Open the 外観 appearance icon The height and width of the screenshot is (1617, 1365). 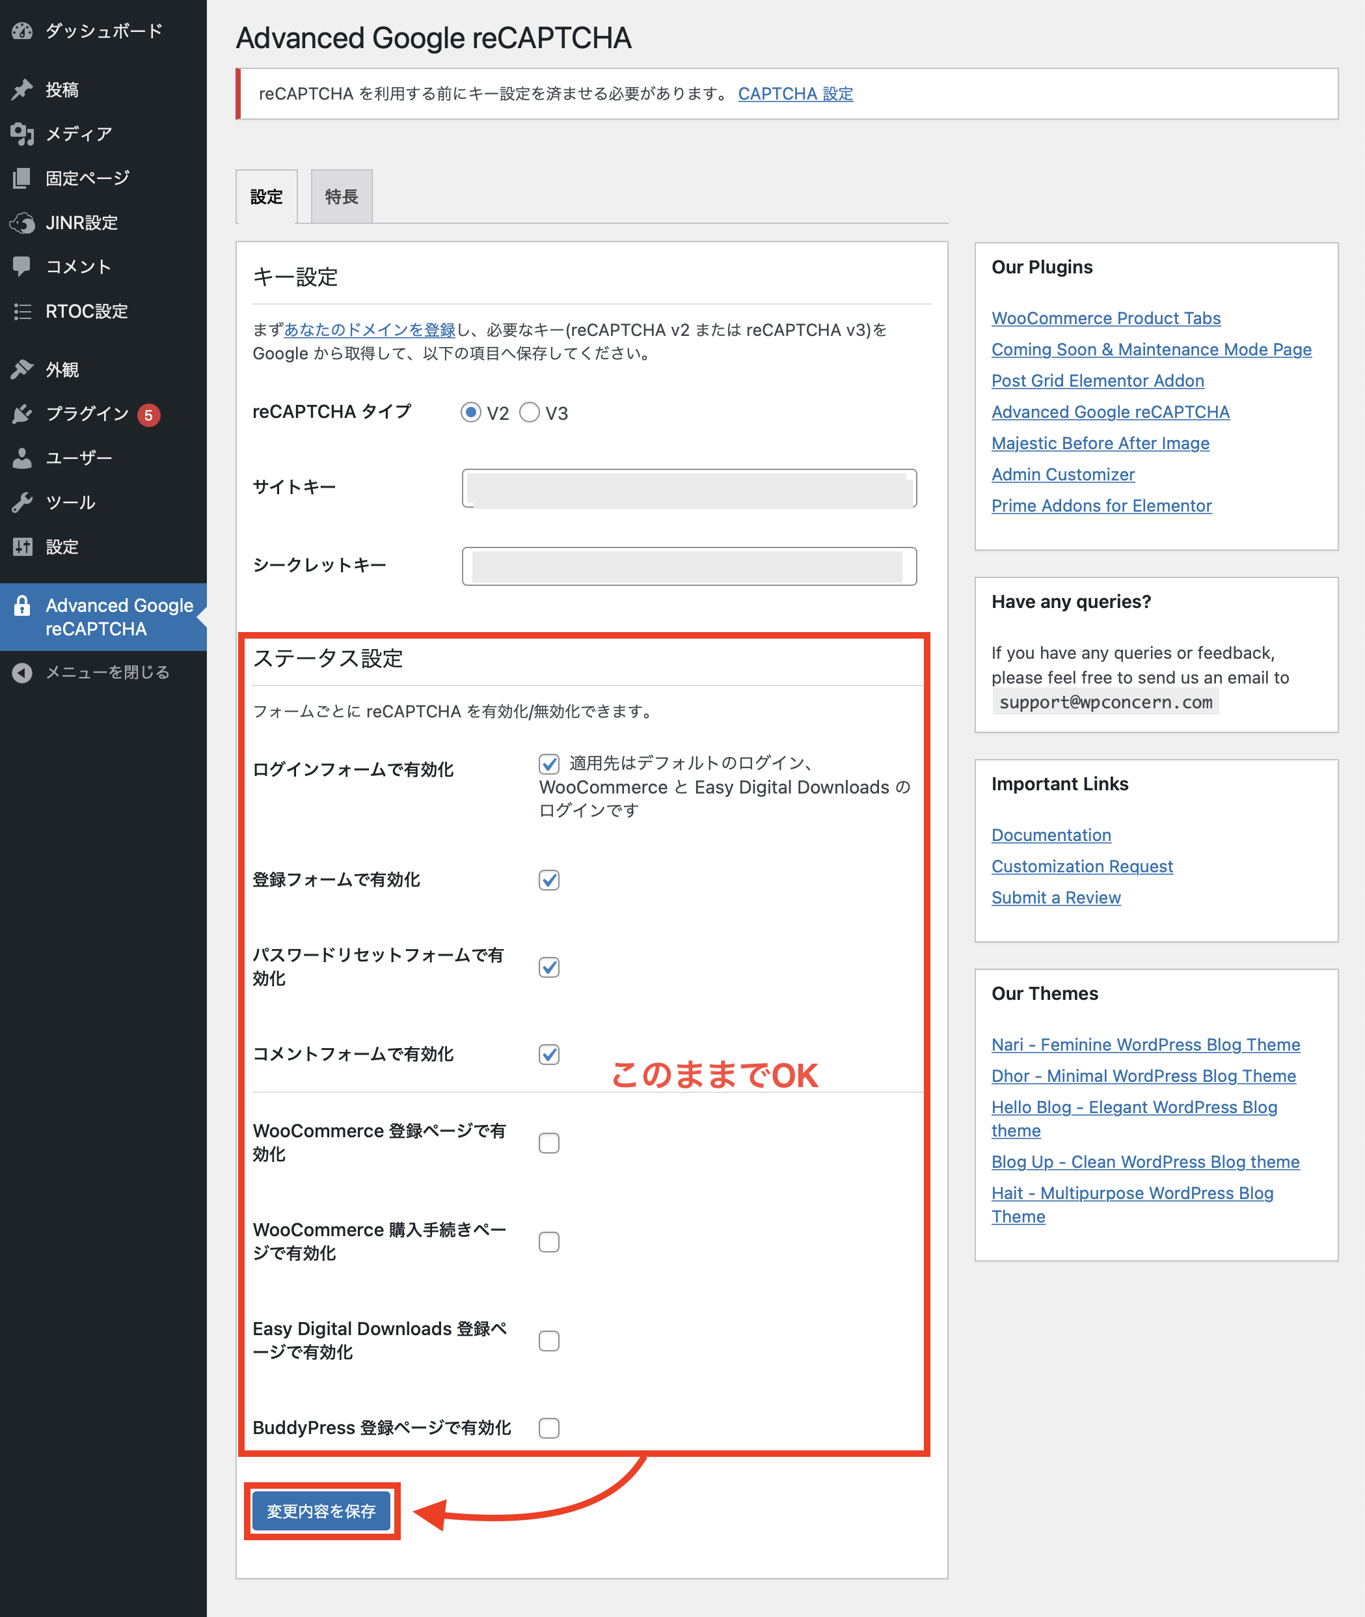click(x=22, y=368)
